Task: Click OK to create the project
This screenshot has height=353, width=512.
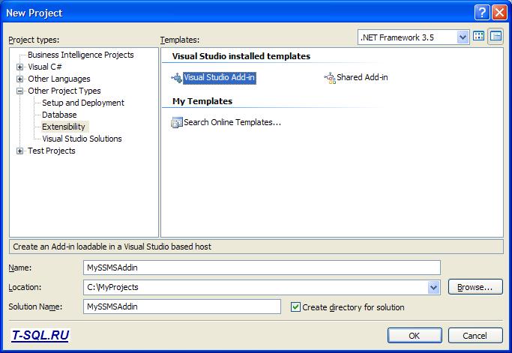Action: pyautogui.click(x=415, y=335)
